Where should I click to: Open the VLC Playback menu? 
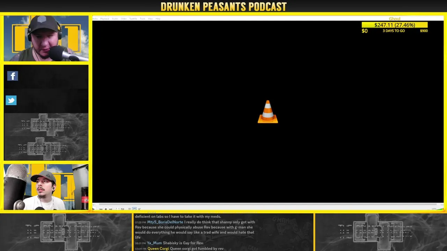pyautogui.click(x=105, y=19)
